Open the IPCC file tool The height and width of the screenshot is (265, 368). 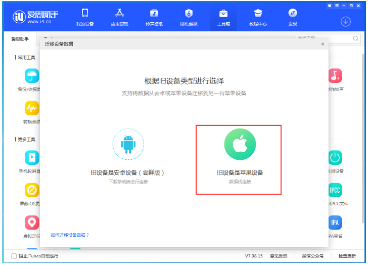(x=335, y=190)
